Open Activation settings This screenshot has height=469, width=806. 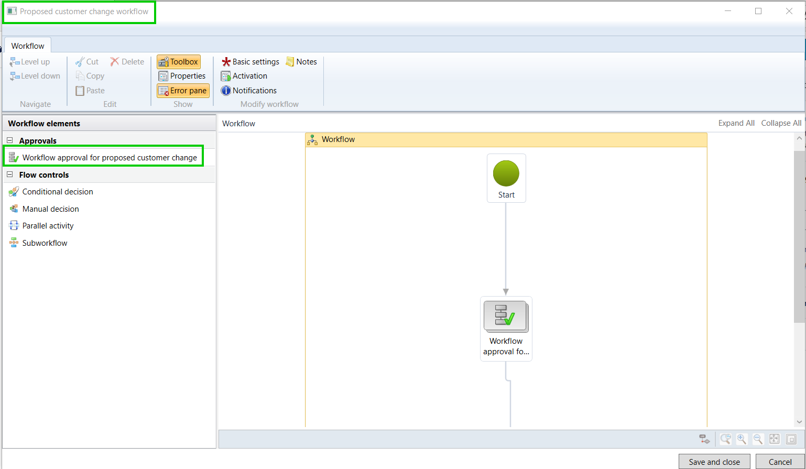coord(244,76)
